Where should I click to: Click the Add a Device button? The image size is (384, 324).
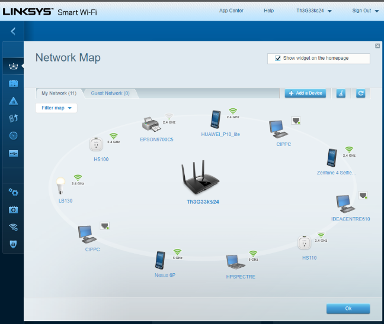tap(305, 93)
